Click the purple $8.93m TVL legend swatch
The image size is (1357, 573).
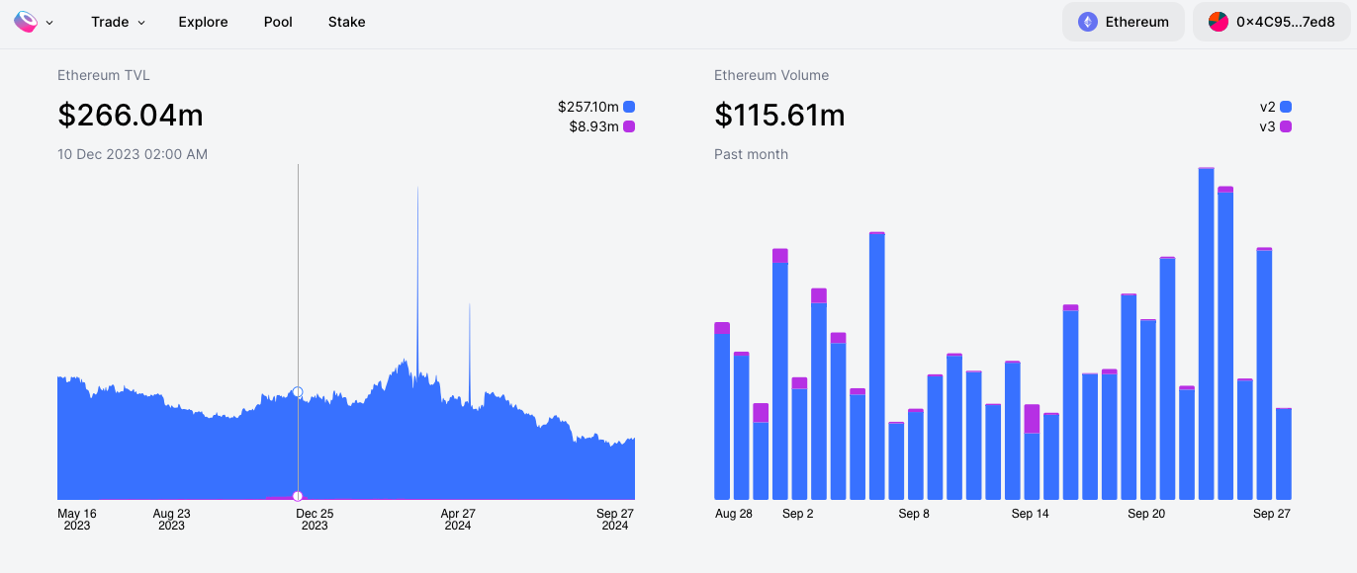click(x=629, y=126)
